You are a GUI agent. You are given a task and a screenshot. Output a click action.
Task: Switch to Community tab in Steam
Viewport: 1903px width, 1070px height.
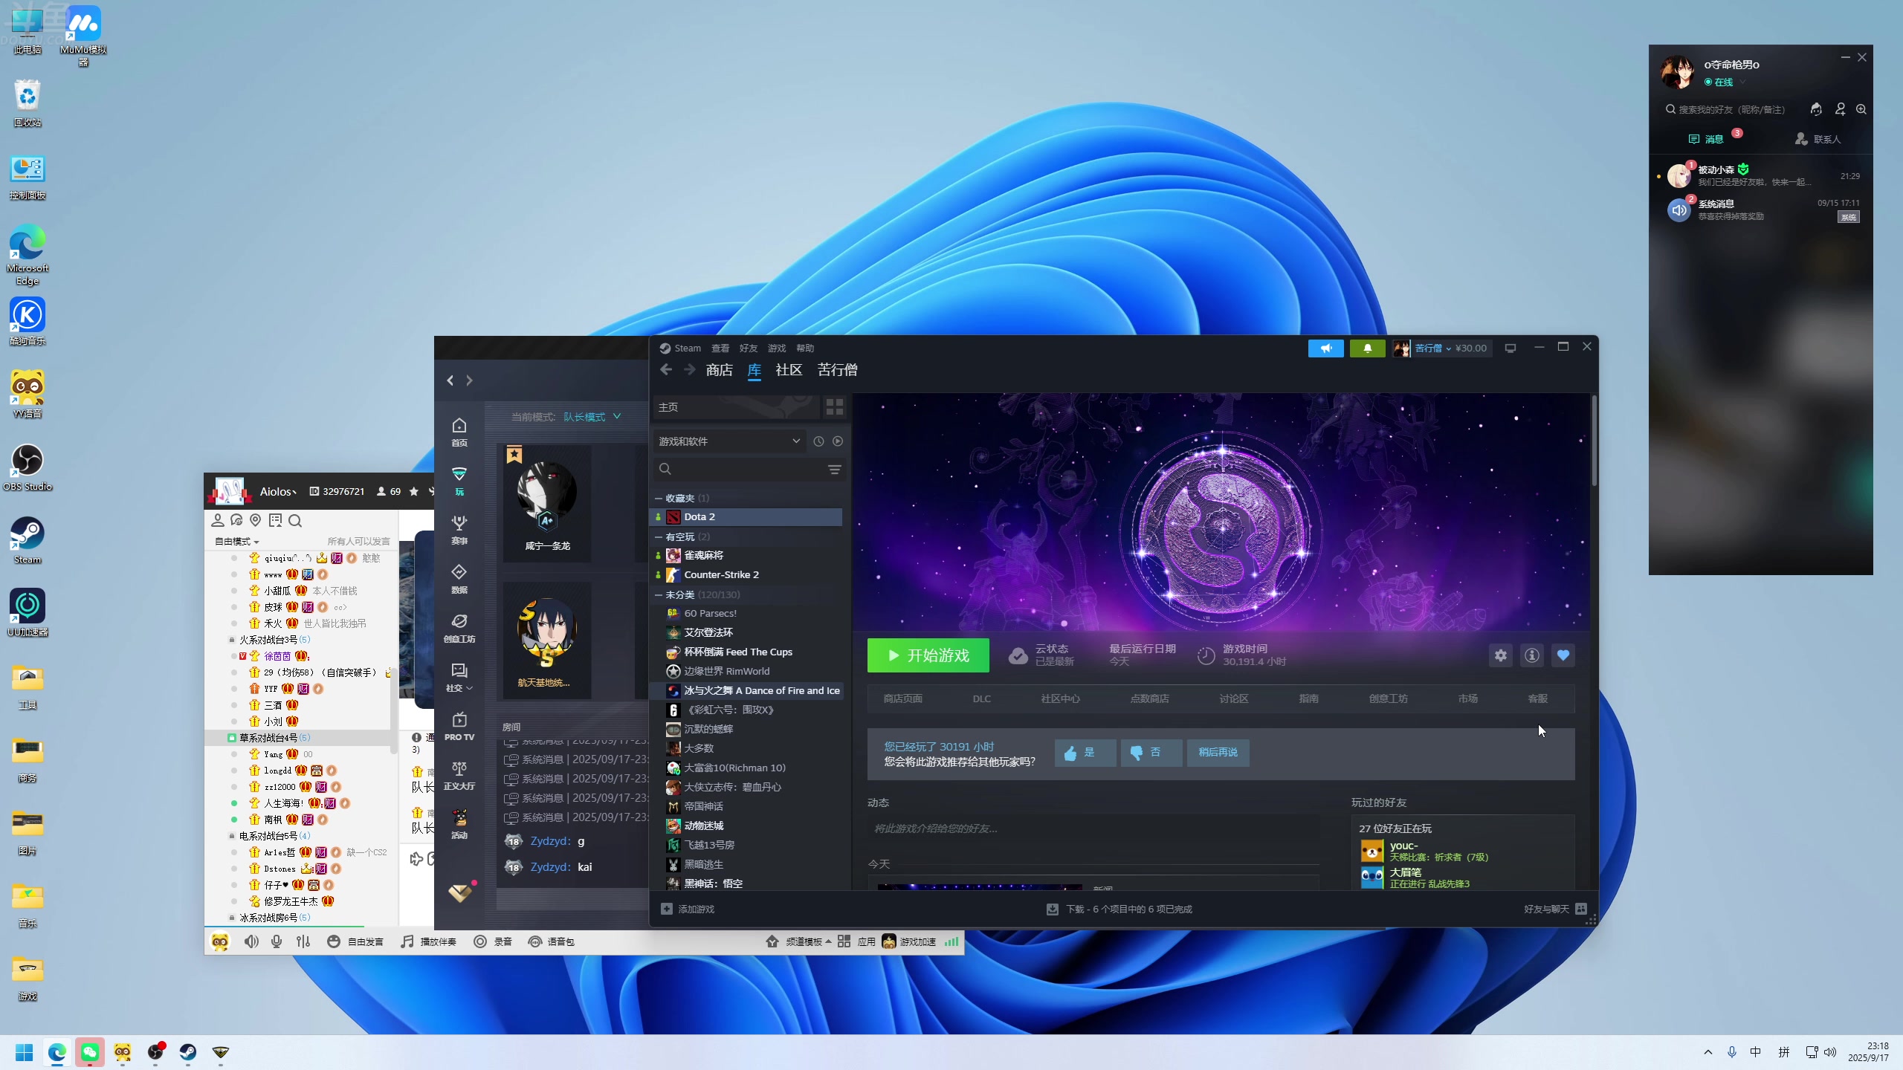coord(789,370)
